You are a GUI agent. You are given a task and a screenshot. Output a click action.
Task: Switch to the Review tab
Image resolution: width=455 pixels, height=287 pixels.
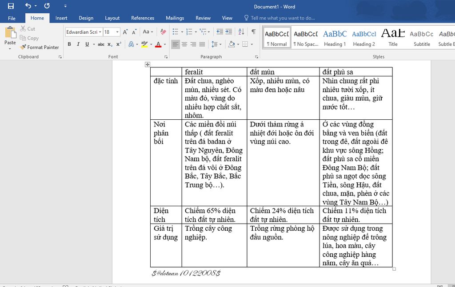click(203, 18)
